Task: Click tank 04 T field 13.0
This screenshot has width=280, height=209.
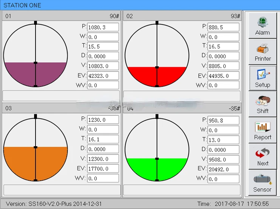Action: pyautogui.click(x=223, y=140)
